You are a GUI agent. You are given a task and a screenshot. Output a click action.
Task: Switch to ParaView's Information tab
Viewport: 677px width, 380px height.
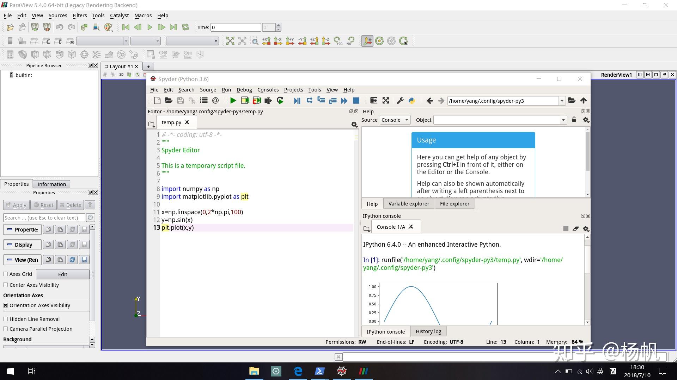point(51,184)
